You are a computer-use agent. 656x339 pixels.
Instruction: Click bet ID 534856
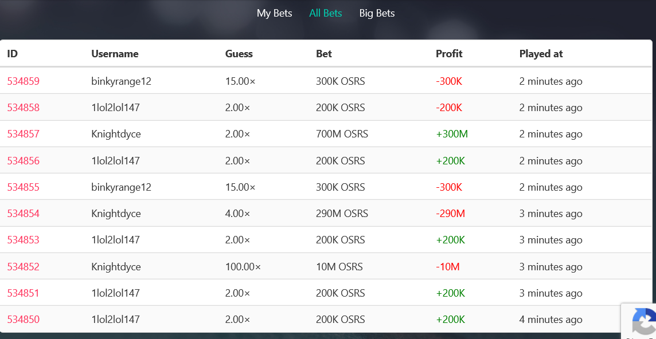24,161
